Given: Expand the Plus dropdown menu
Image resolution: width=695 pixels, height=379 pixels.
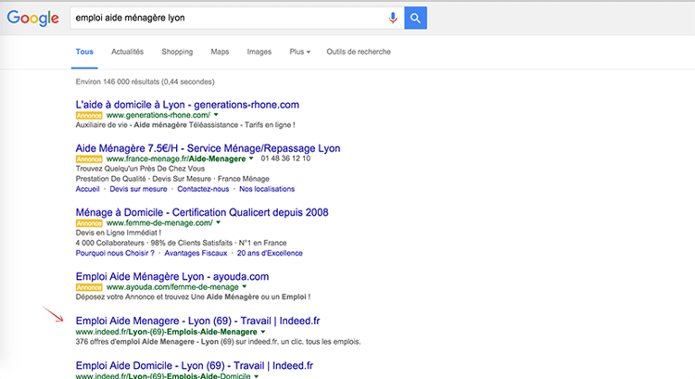Looking at the screenshot, I should click(299, 52).
